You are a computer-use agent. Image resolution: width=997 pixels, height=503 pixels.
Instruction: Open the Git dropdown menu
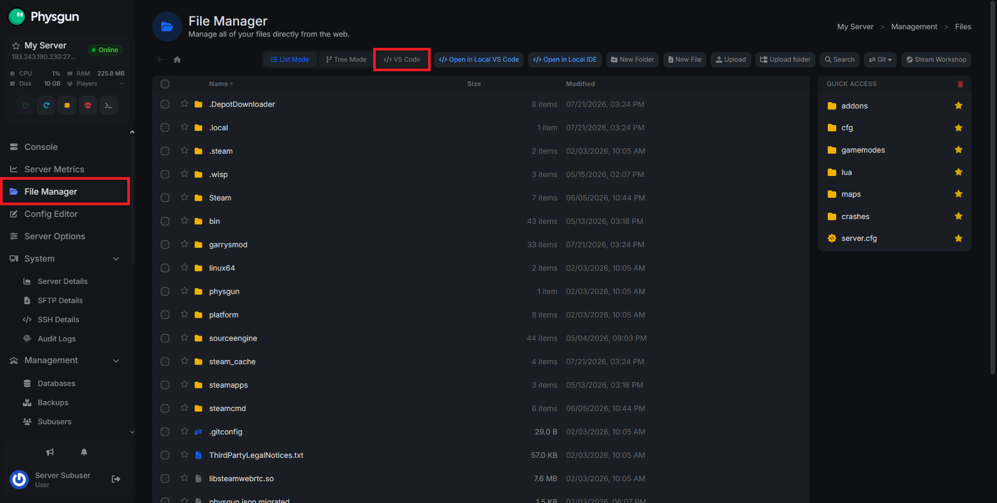880,60
